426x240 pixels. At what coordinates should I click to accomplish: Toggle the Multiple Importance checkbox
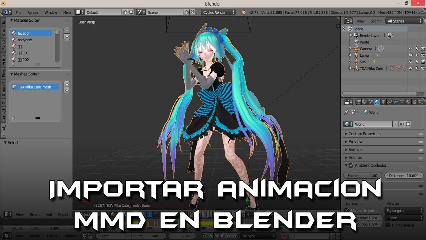coord(347,210)
